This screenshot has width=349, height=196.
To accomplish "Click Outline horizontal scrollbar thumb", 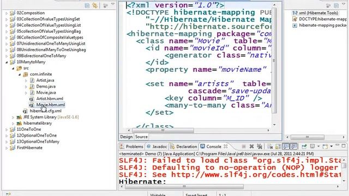I will click(308, 137).
